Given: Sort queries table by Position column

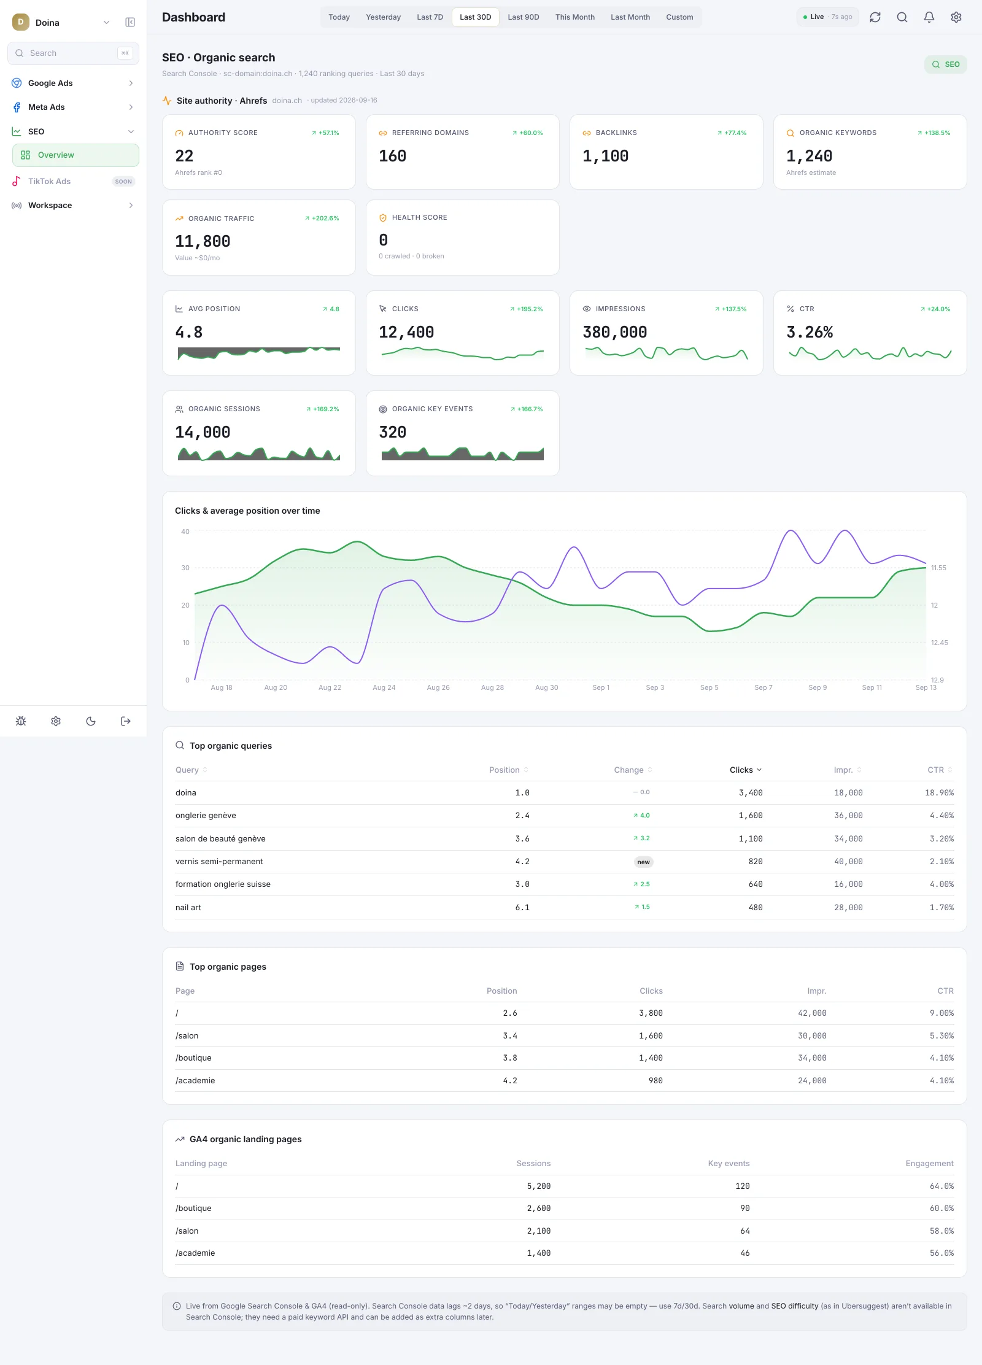Looking at the screenshot, I should click(x=509, y=770).
